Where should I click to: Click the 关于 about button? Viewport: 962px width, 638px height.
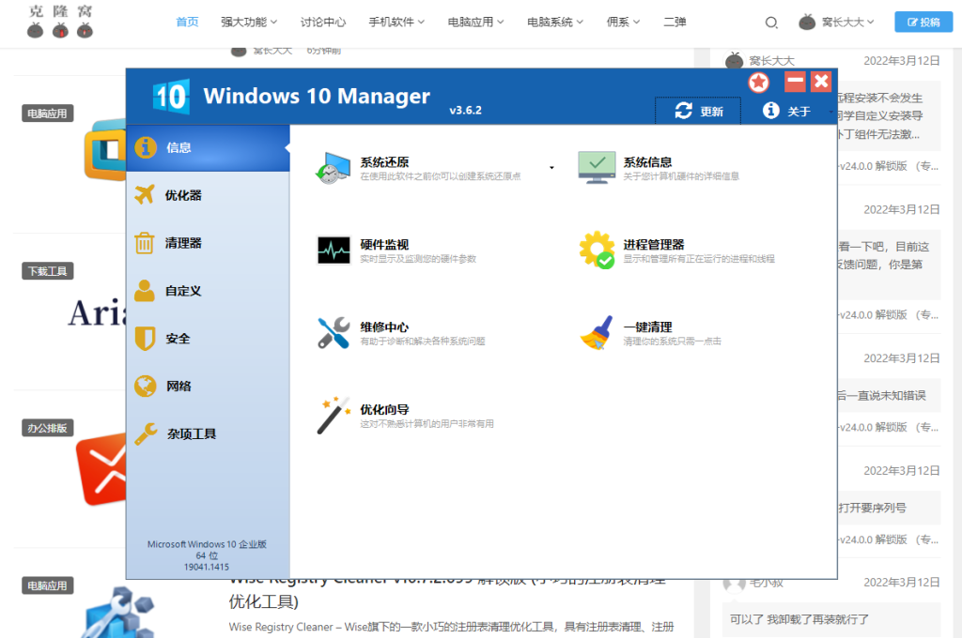(786, 111)
